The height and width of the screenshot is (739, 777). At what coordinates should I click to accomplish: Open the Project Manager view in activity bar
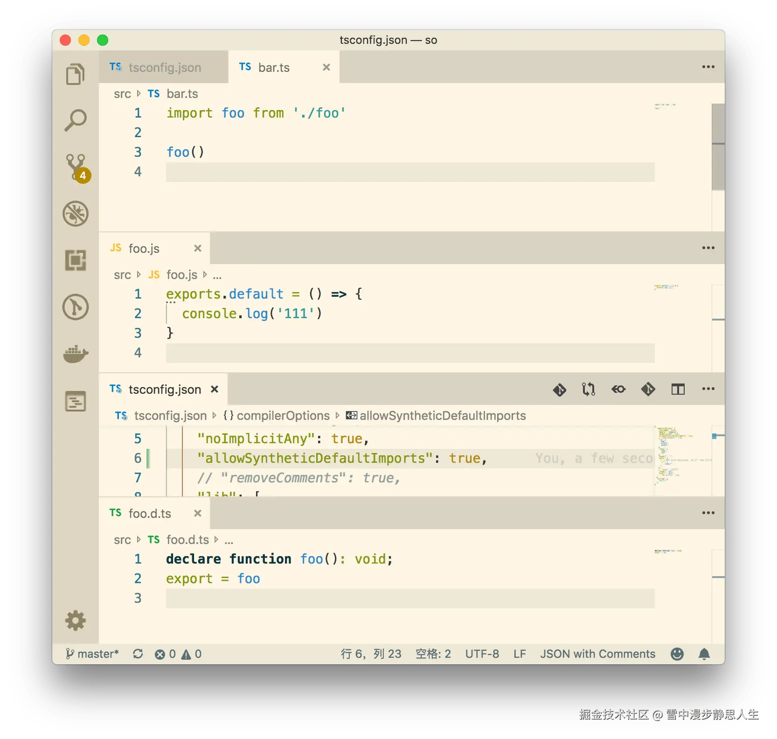click(x=75, y=401)
